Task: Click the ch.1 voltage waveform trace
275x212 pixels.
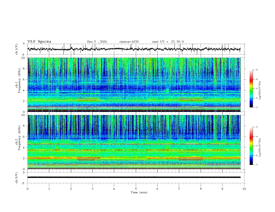Action: [x=134, y=49]
